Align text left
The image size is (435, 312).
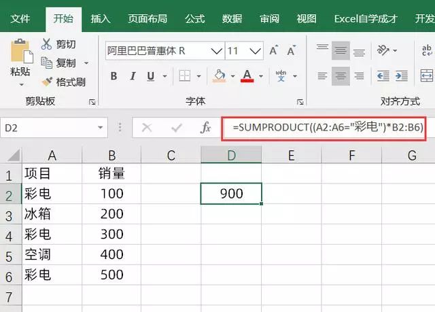[x=322, y=75]
